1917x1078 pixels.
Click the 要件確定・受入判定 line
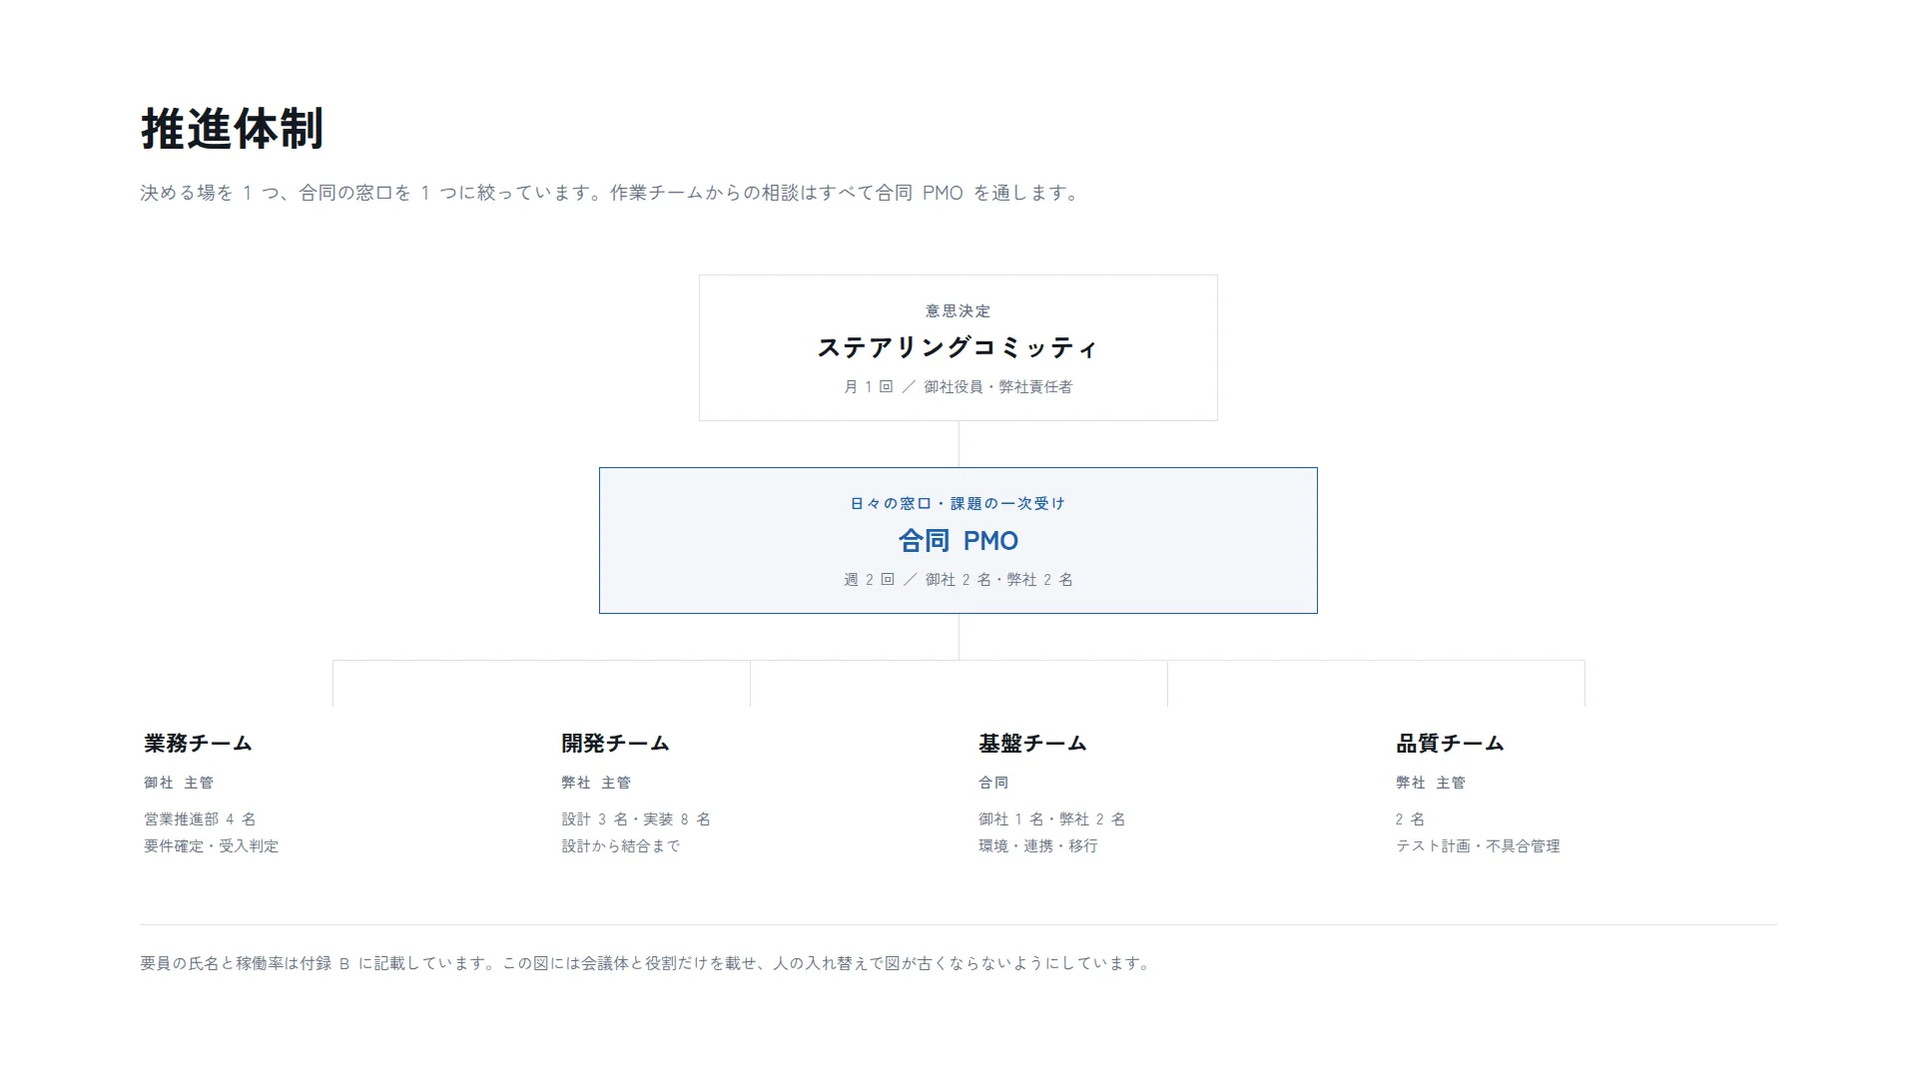[x=211, y=846]
